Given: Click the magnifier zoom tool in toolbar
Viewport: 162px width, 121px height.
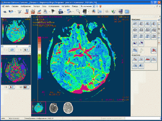Looking at the screenshot, I should tap(78, 11).
